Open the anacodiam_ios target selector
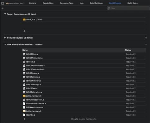This screenshot has width=150, height=123. point(15,3)
